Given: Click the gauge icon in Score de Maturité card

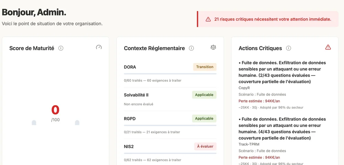Looking at the screenshot, I should coord(99,47).
